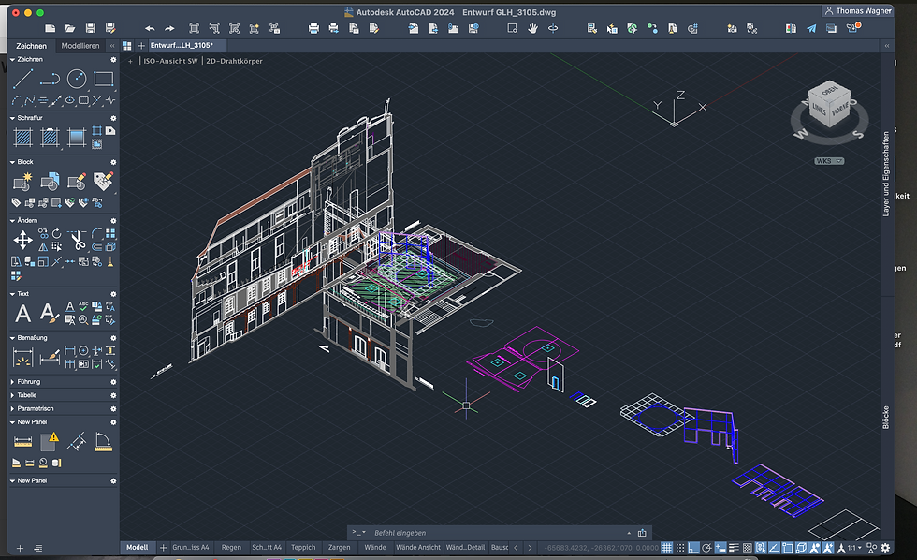
Task: Select the Pan hand tool
Action: (532, 28)
